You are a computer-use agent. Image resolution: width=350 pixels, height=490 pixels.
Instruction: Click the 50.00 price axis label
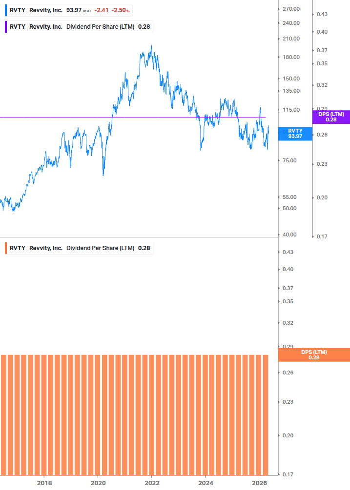[x=289, y=209]
